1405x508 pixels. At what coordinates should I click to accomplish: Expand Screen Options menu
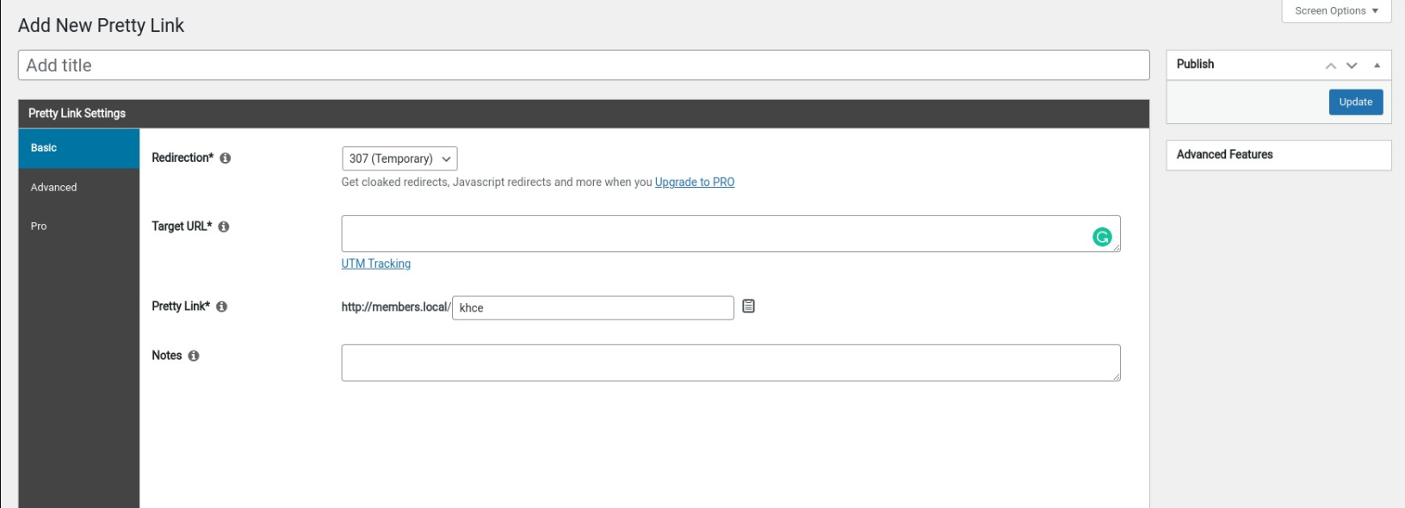click(1336, 11)
